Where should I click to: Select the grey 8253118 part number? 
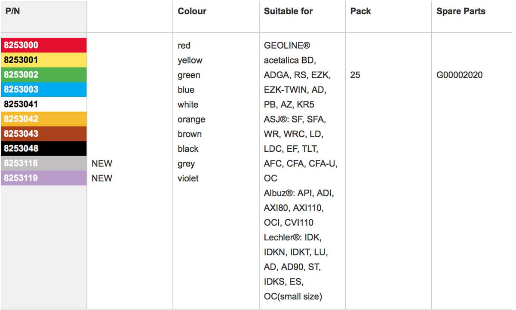coord(43,163)
